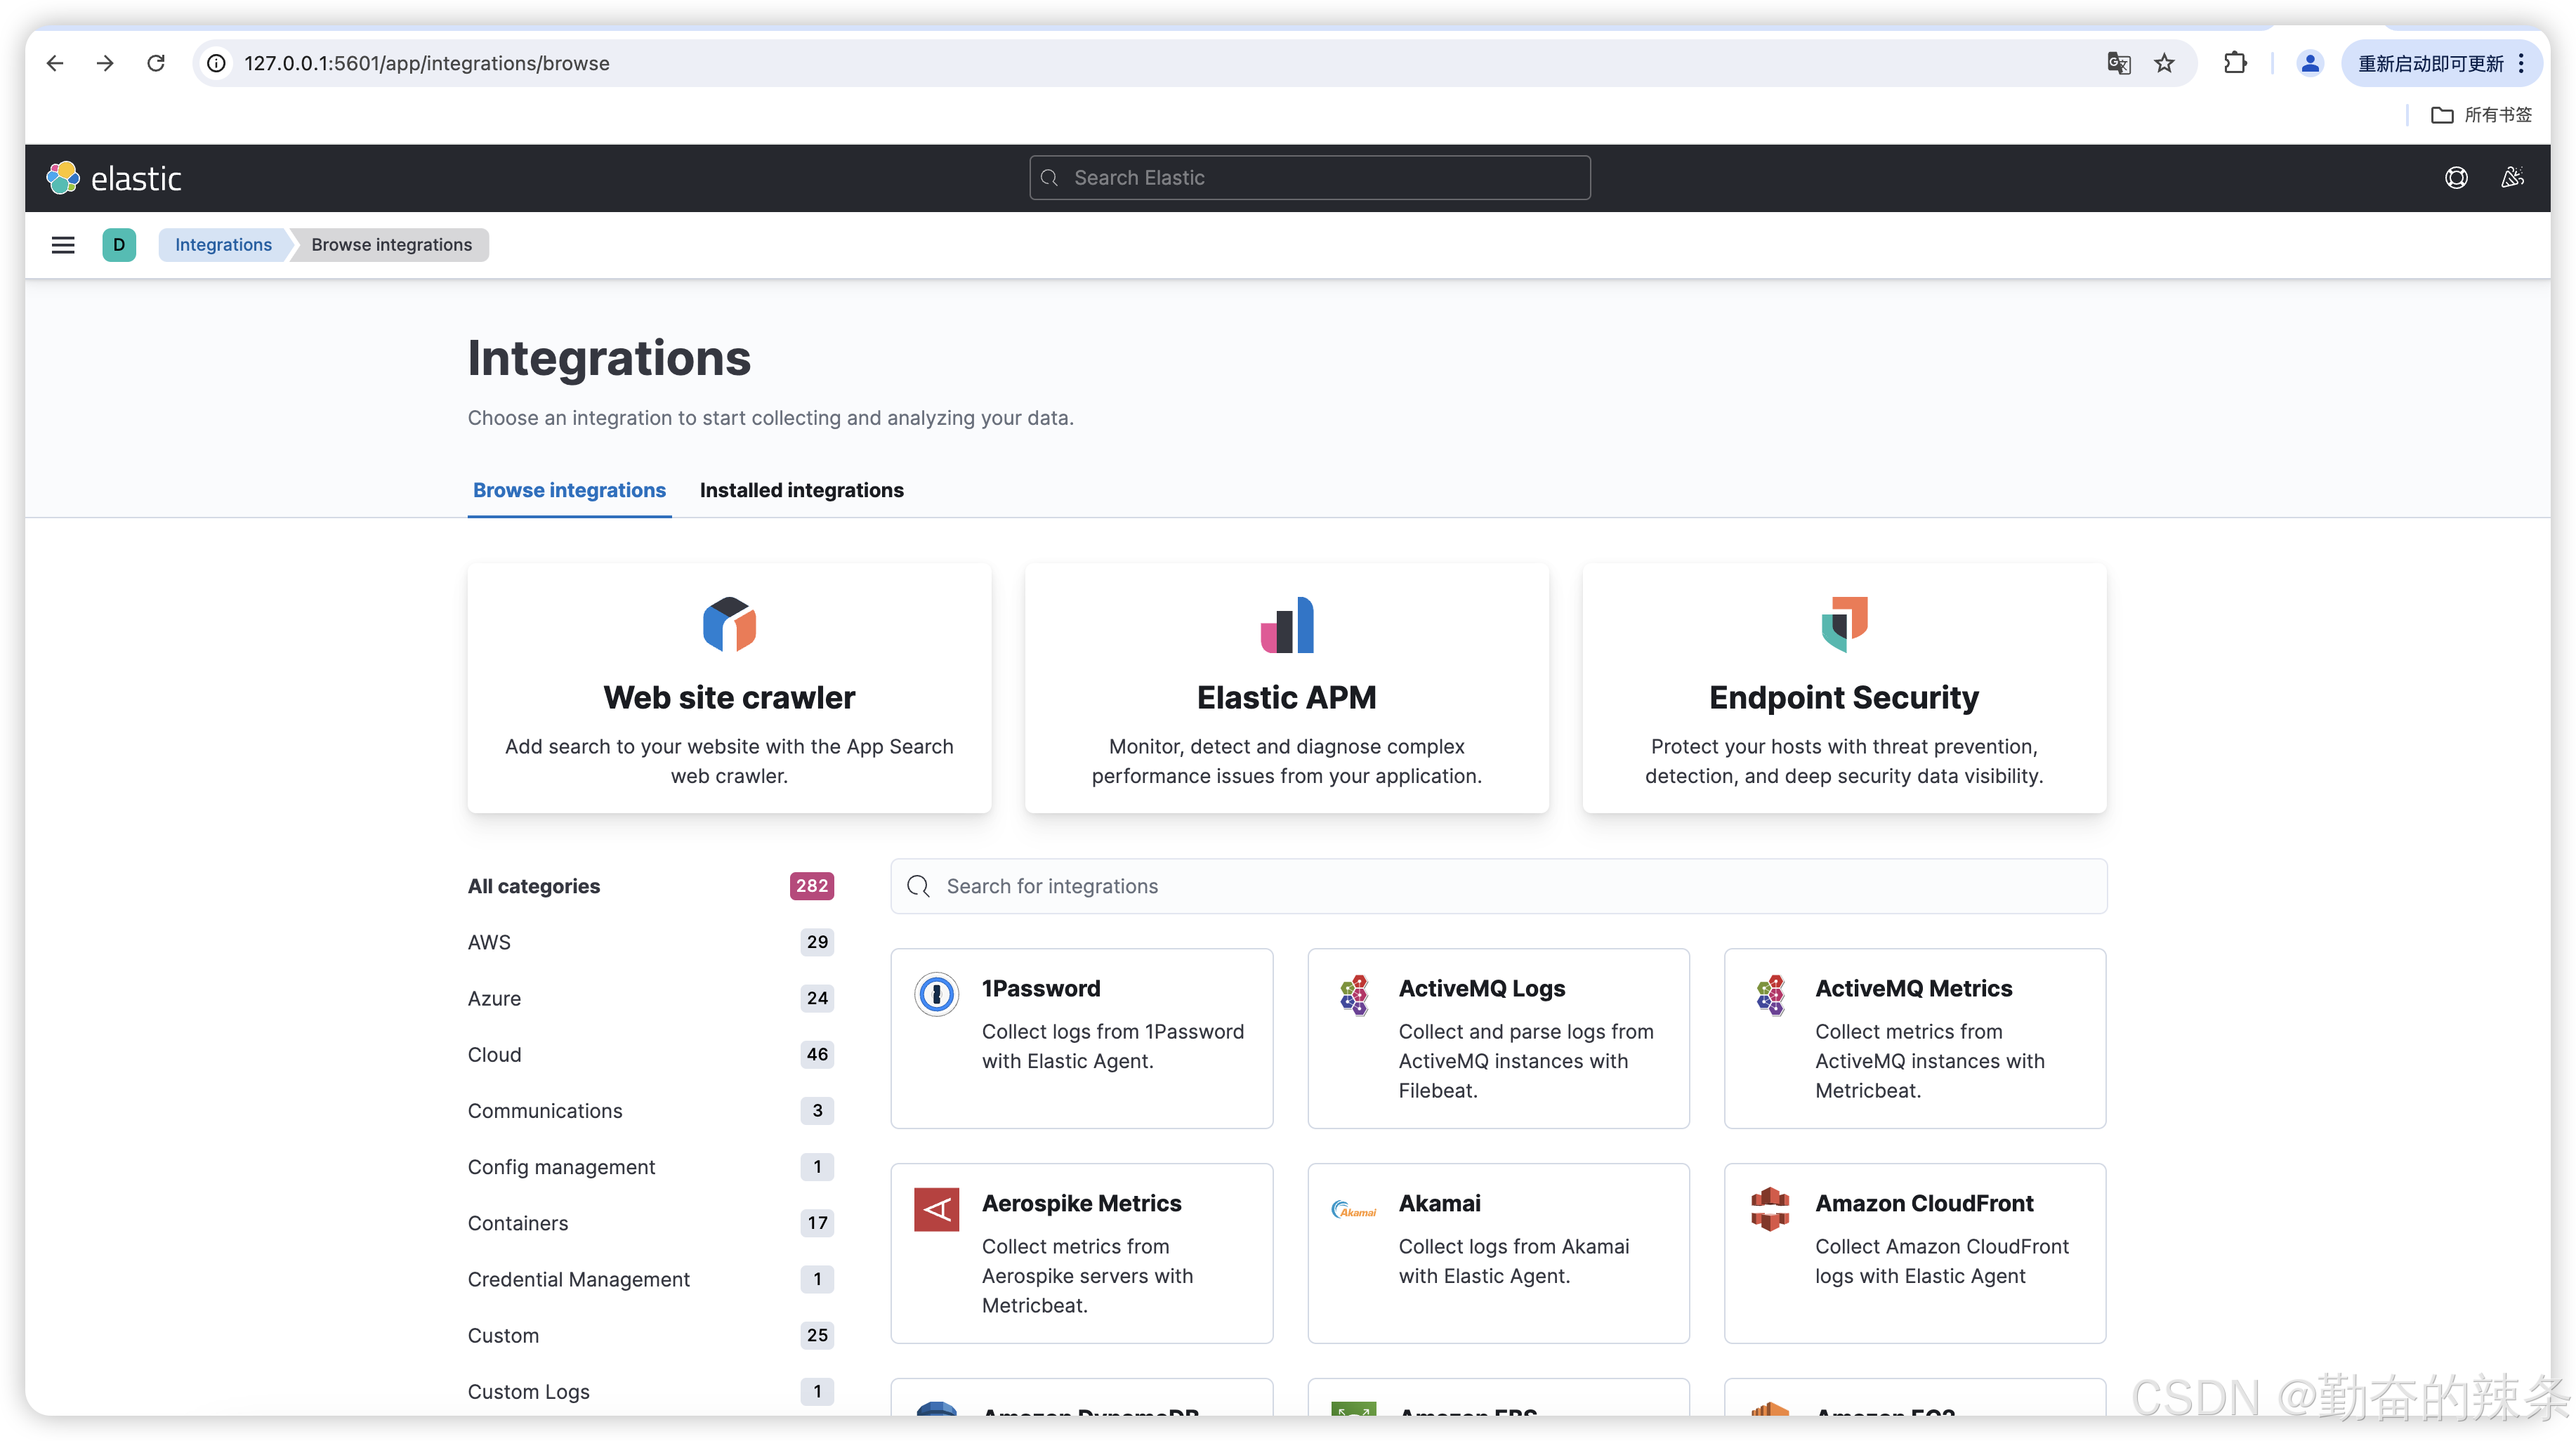Filter integrations by the AWS category

[x=489, y=941]
